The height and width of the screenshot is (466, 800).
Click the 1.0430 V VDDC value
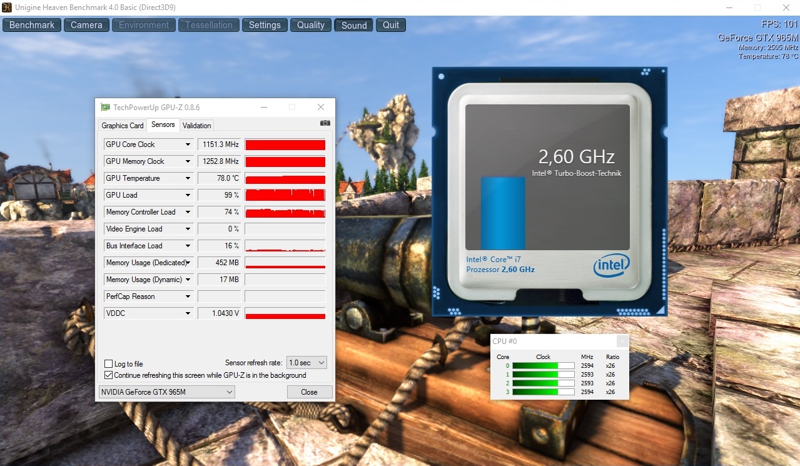(x=219, y=313)
